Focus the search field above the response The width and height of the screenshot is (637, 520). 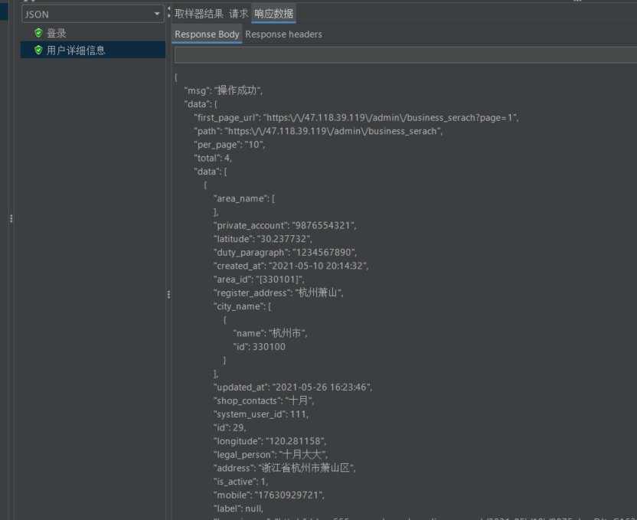tap(406, 55)
